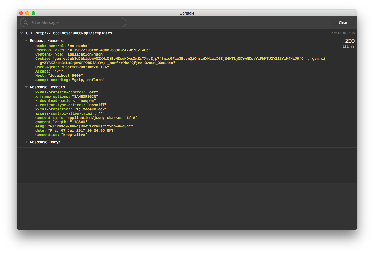Select the content-length "178640" row
374x254 pixels.
(61, 122)
